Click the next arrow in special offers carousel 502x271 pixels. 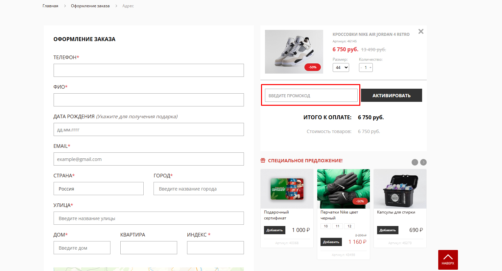click(x=423, y=162)
